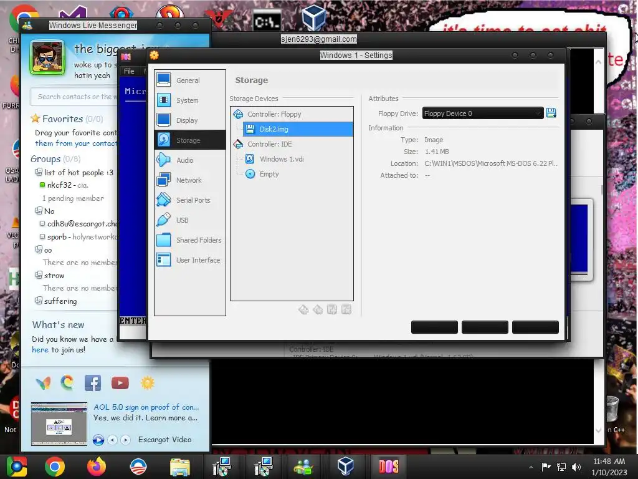
Task: Open the Audio settings category
Action: tap(189, 160)
